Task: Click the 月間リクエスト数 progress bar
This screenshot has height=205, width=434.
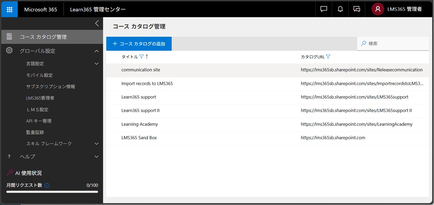Action: click(x=52, y=192)
